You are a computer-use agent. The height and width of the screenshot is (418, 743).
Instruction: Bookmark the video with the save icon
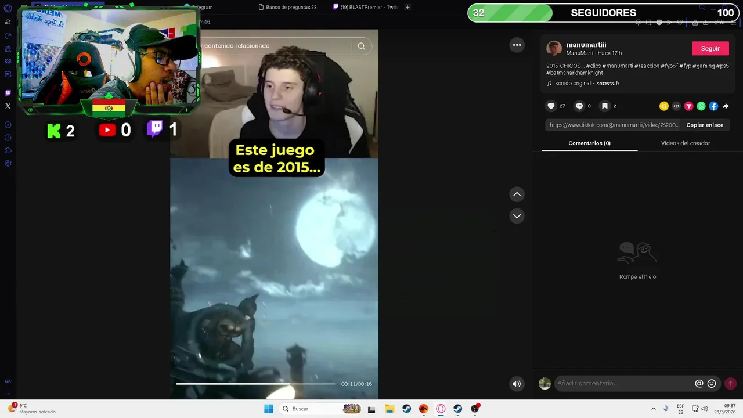(604, 106)
